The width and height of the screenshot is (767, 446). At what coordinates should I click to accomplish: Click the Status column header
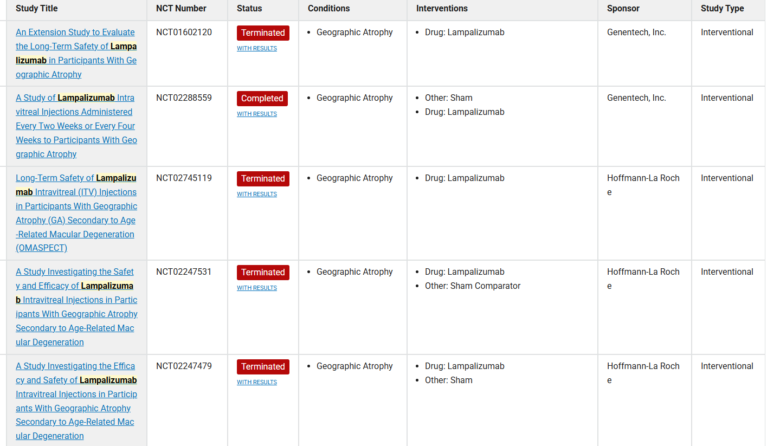pyautogui.click(x=249, y=9)
